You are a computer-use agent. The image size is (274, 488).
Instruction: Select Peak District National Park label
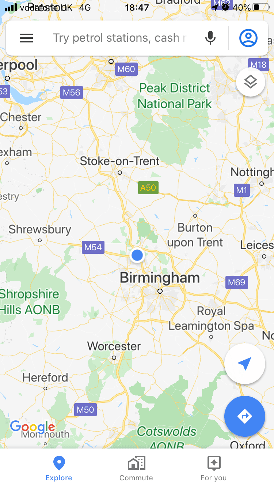(x=175, y=96)
